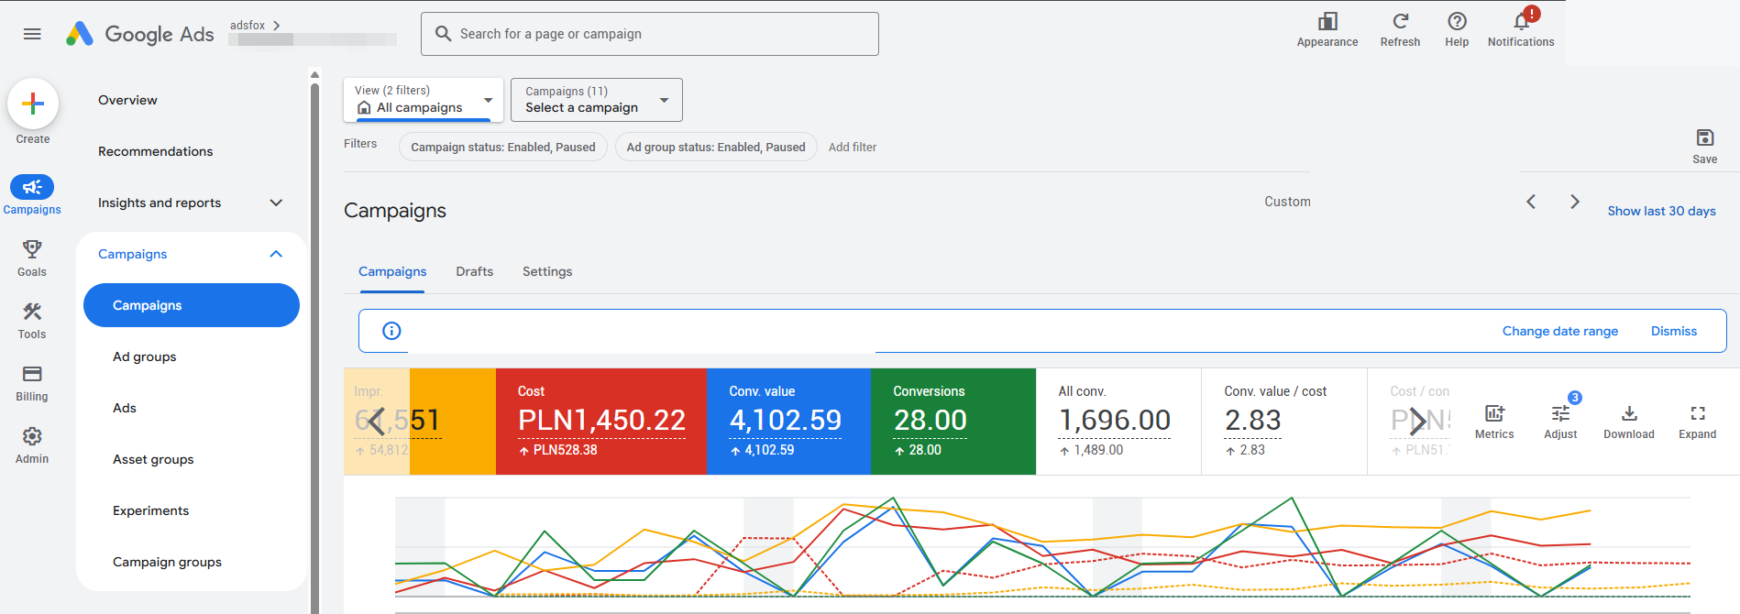Open View All campaigns dropdown

[x=424, y=99]
